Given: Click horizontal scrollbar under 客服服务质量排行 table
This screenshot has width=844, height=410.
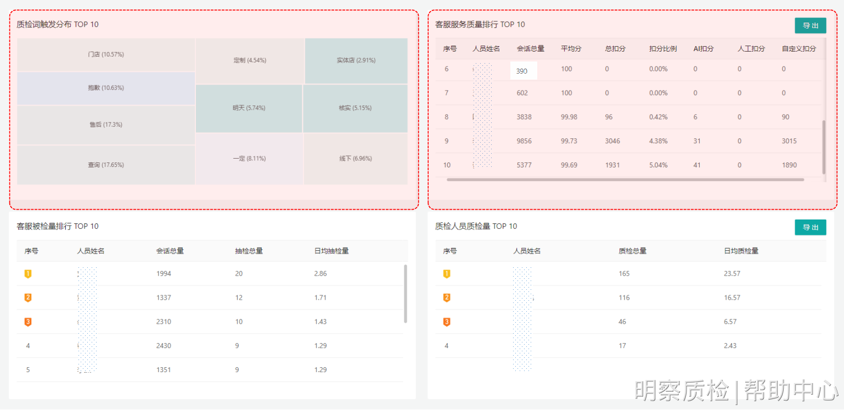Looking at the screenshot, I should (x=626, y=179).
